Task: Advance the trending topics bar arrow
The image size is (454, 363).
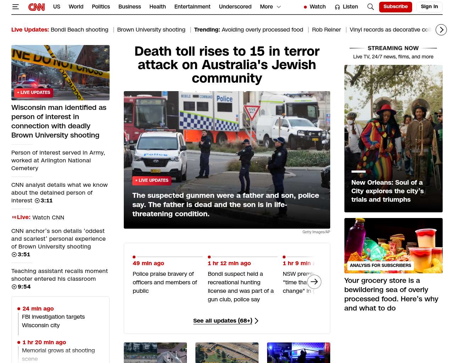Action: pyautogui.click(x=441, y=30)
